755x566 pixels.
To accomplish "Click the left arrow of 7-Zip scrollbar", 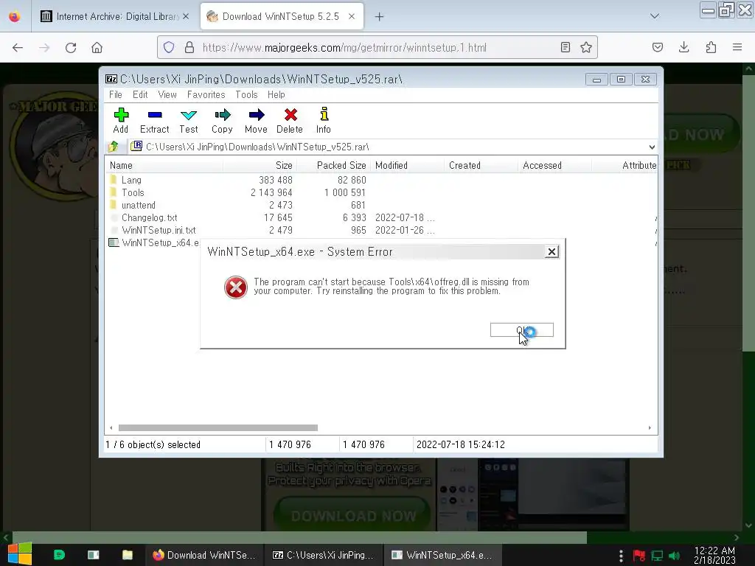I will 111,428.
